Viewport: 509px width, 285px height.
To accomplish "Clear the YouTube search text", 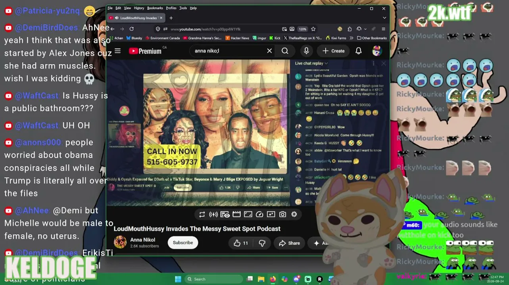I will coord(269,51).
